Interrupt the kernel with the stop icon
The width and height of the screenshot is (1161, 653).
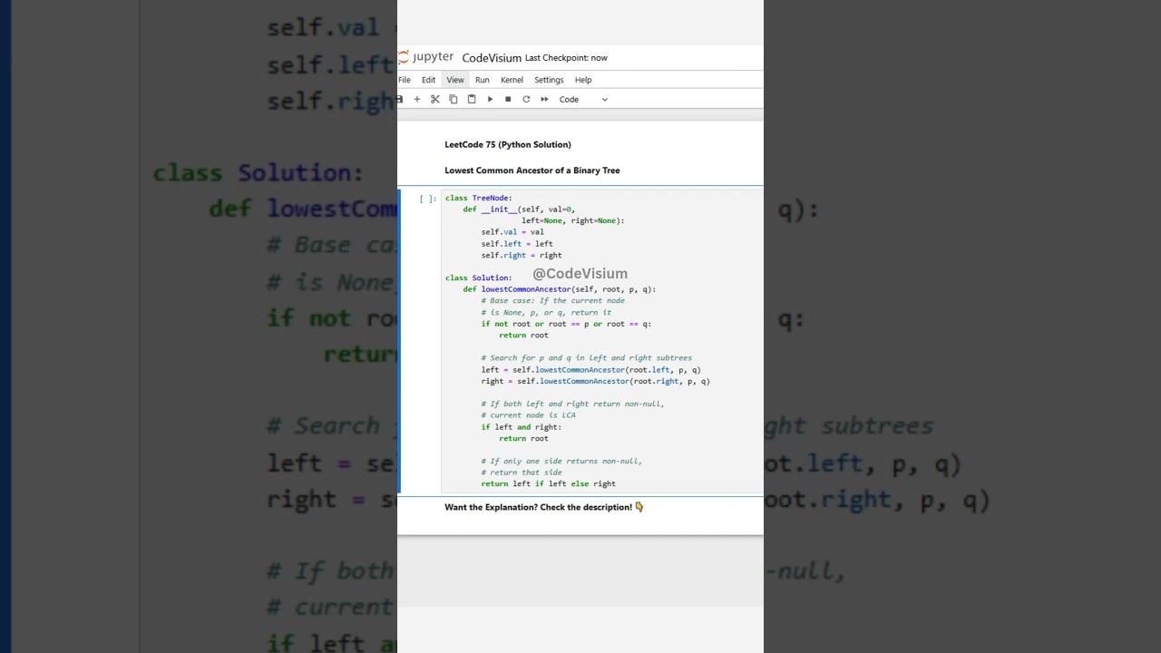click(x=508, y=99)
